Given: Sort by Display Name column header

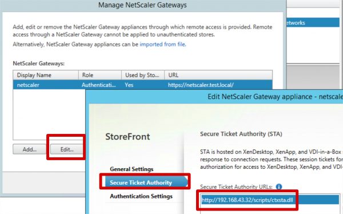Looking at the screenshot, I should 46,75.
